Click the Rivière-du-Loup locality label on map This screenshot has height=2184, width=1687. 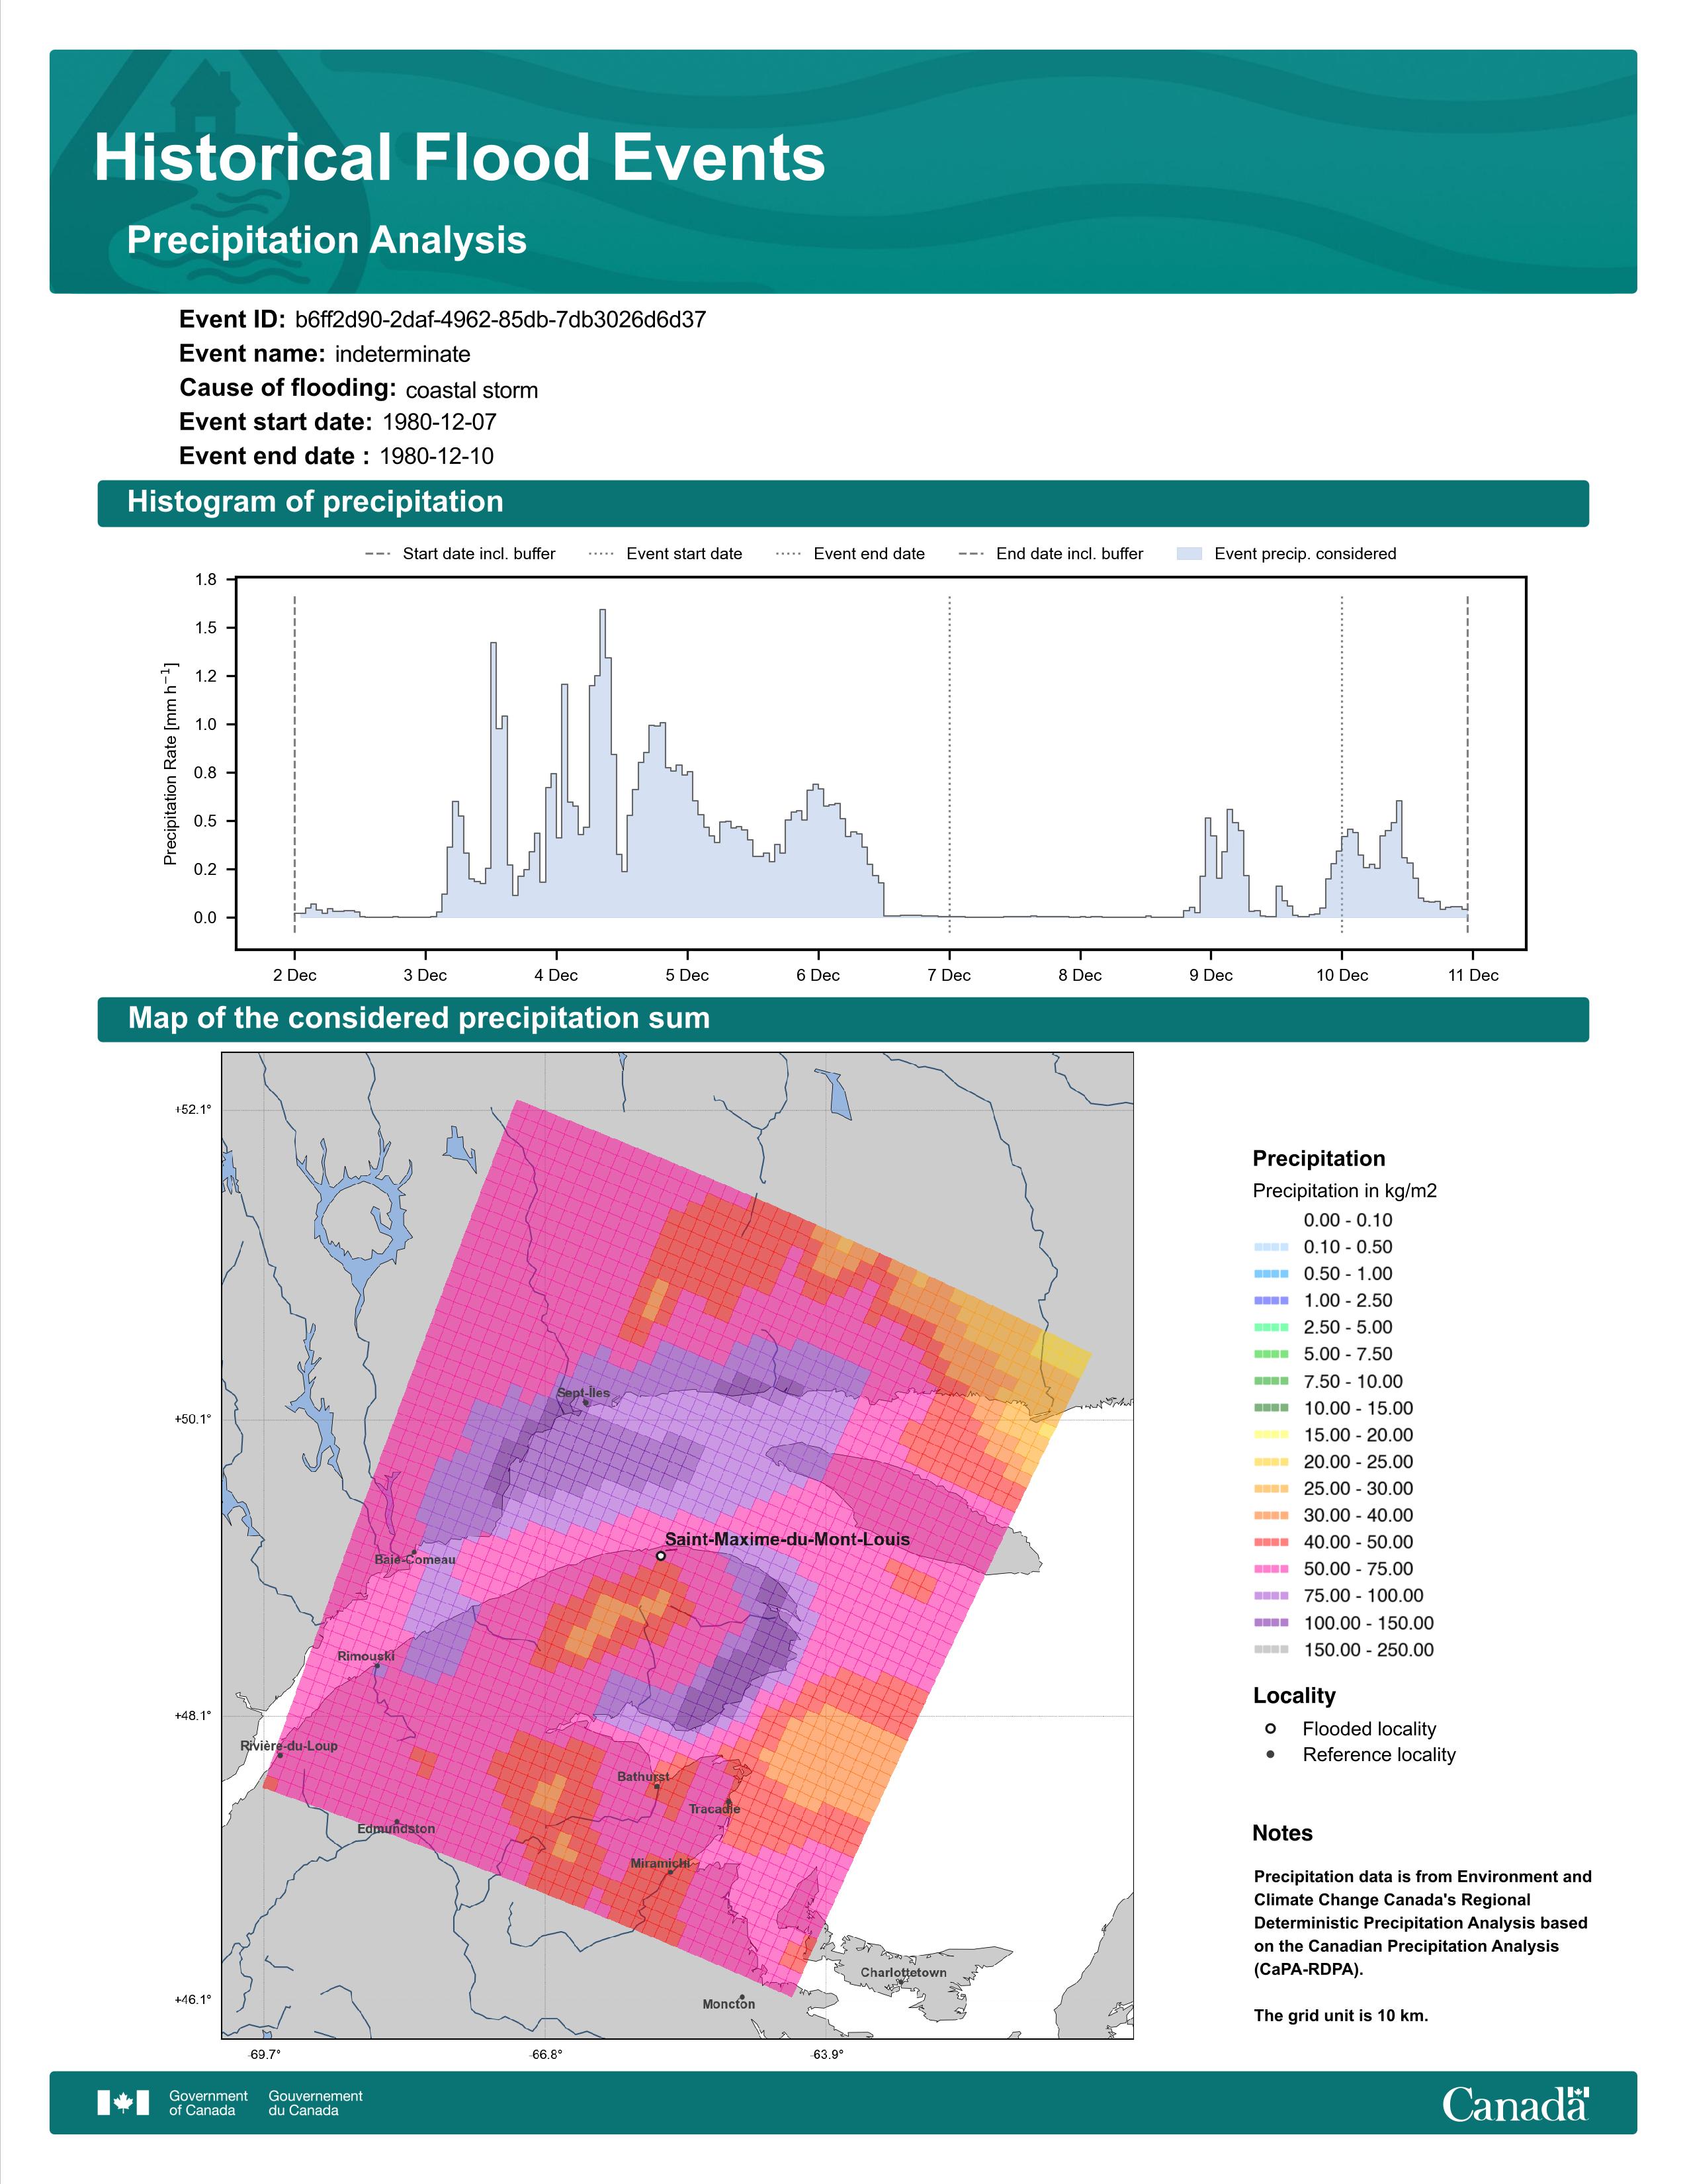click(289, 1746)
